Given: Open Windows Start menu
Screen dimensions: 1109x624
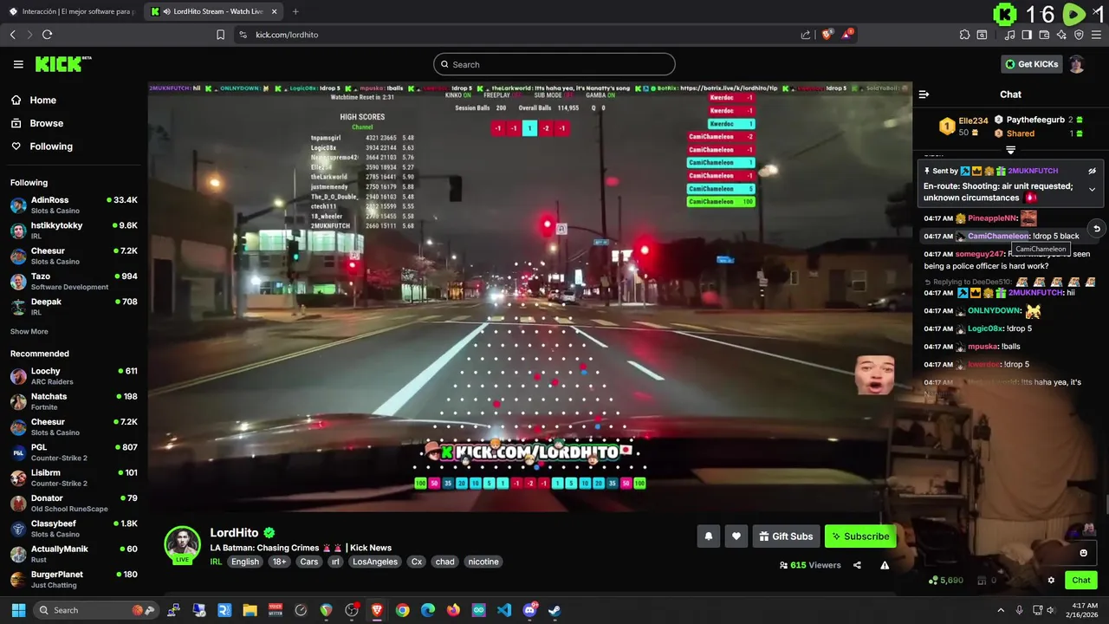Looking at the screenshot, I should coord(18,610).
